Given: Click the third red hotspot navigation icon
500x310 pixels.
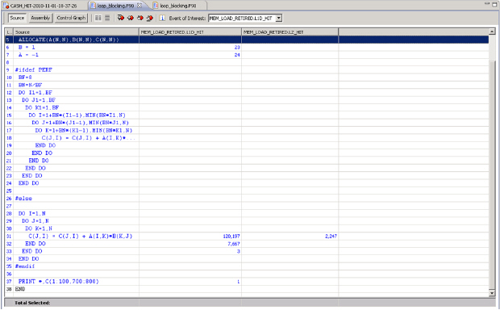Looking at the screenshot, I should [x=140, y=18].
